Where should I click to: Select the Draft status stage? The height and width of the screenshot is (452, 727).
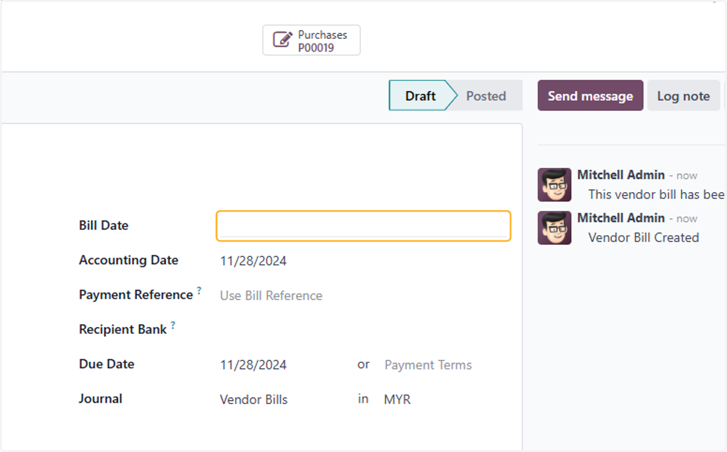pos(420,96)
